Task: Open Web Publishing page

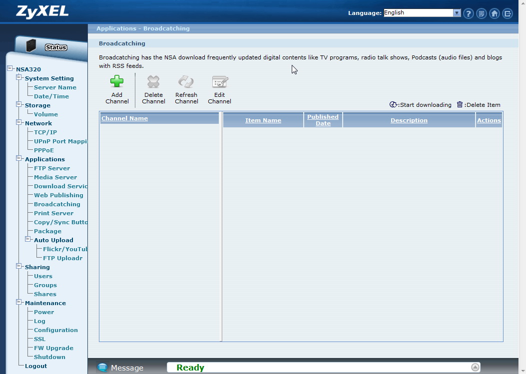Action: 58,195
